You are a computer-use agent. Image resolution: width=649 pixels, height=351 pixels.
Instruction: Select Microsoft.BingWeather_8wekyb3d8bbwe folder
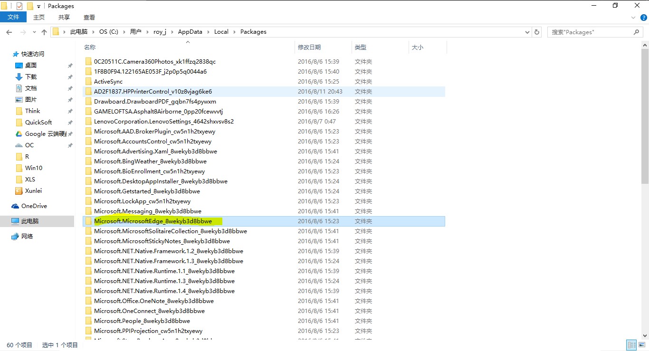[x=264, y=161]
